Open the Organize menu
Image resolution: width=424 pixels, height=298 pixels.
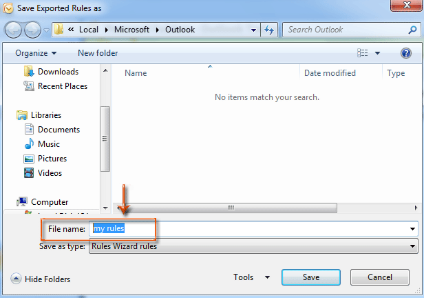coord(36,53)
